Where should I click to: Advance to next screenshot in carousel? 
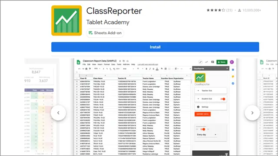[252, 113]
